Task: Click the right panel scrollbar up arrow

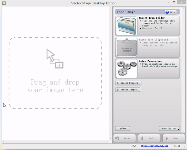Action: 183,9
